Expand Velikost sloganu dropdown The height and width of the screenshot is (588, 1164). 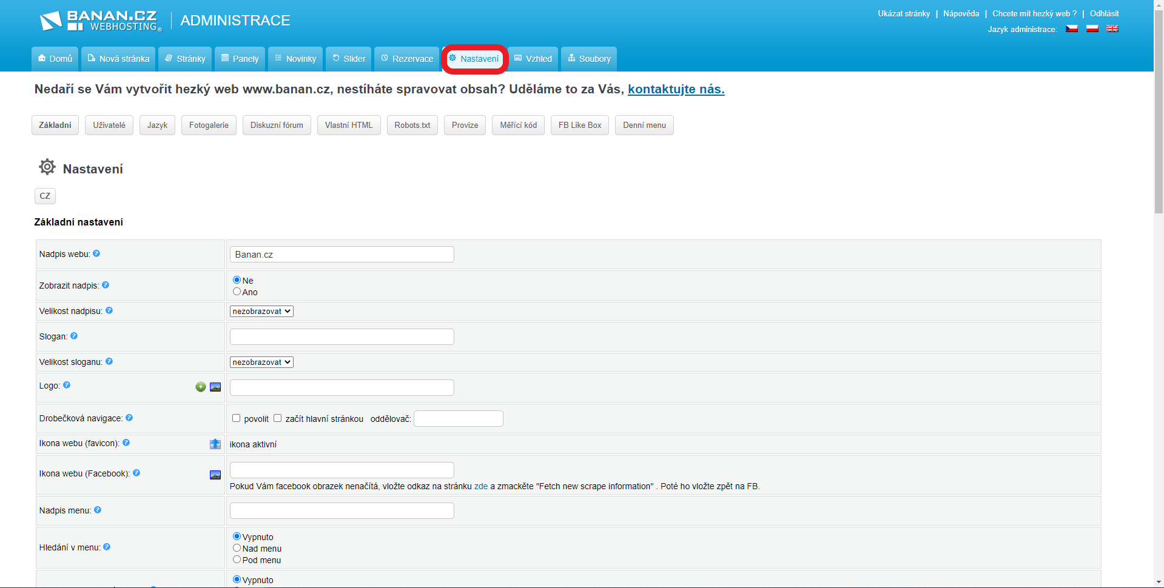click(261, 362)
